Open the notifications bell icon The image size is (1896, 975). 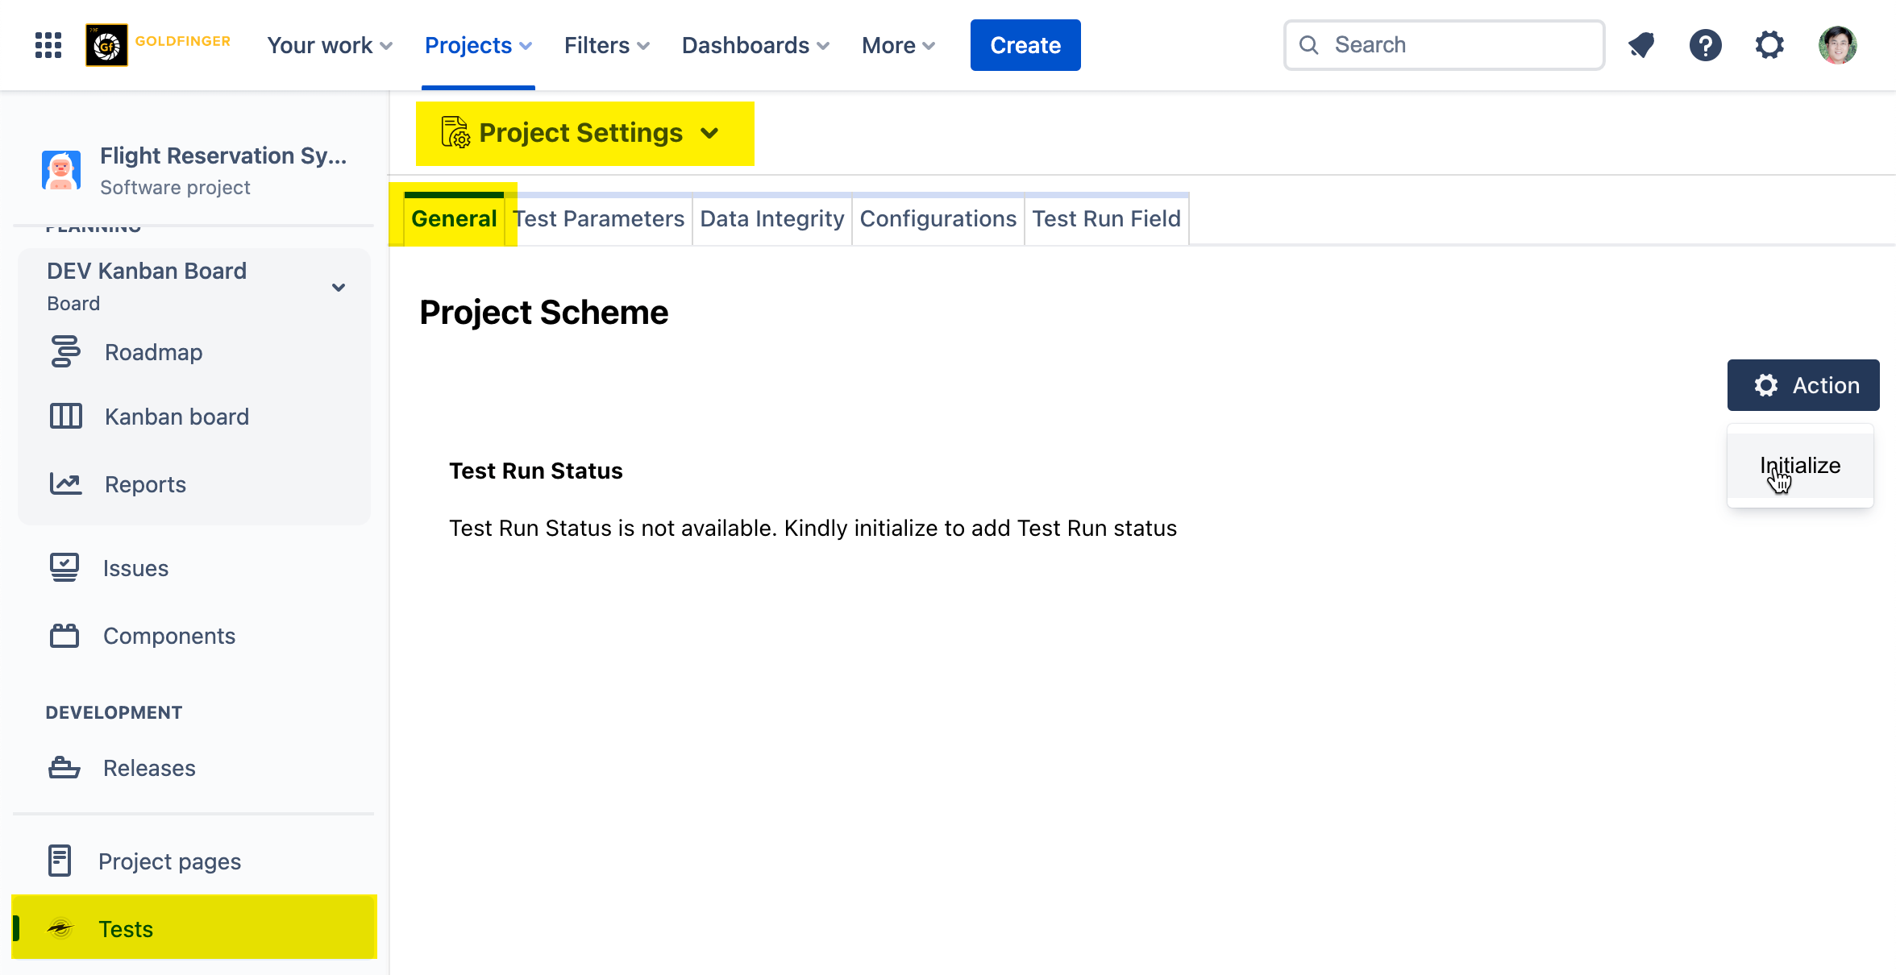pyautogui.click(x=1641, y=45)
